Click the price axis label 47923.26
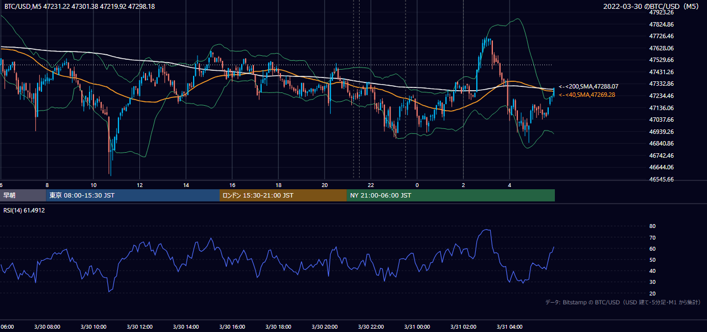This screenshot has height=332, width=707. 661,12
